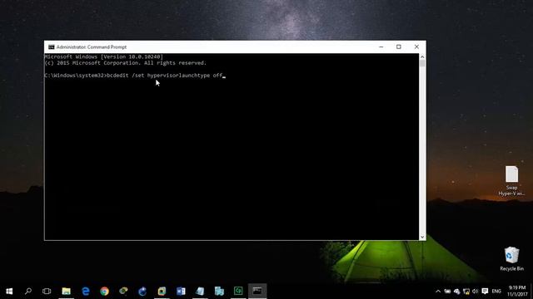This screenshot has height=299, width=533.
Task: Click the Command Prompt scrollbar thumb
Action: [422, 63]
